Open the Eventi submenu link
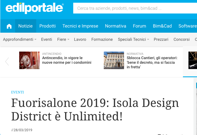Image resolution: width=197 pixels, height=135 pixels. [x=46, y=39]
